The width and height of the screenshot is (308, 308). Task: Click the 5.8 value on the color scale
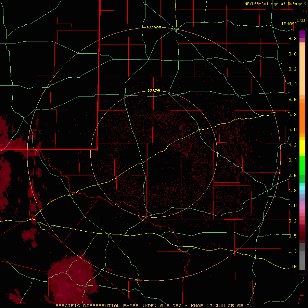(x=293, y=115)
